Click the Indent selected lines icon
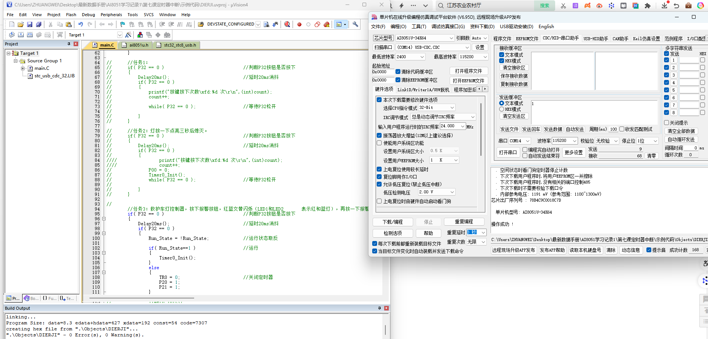 (162, 24)
